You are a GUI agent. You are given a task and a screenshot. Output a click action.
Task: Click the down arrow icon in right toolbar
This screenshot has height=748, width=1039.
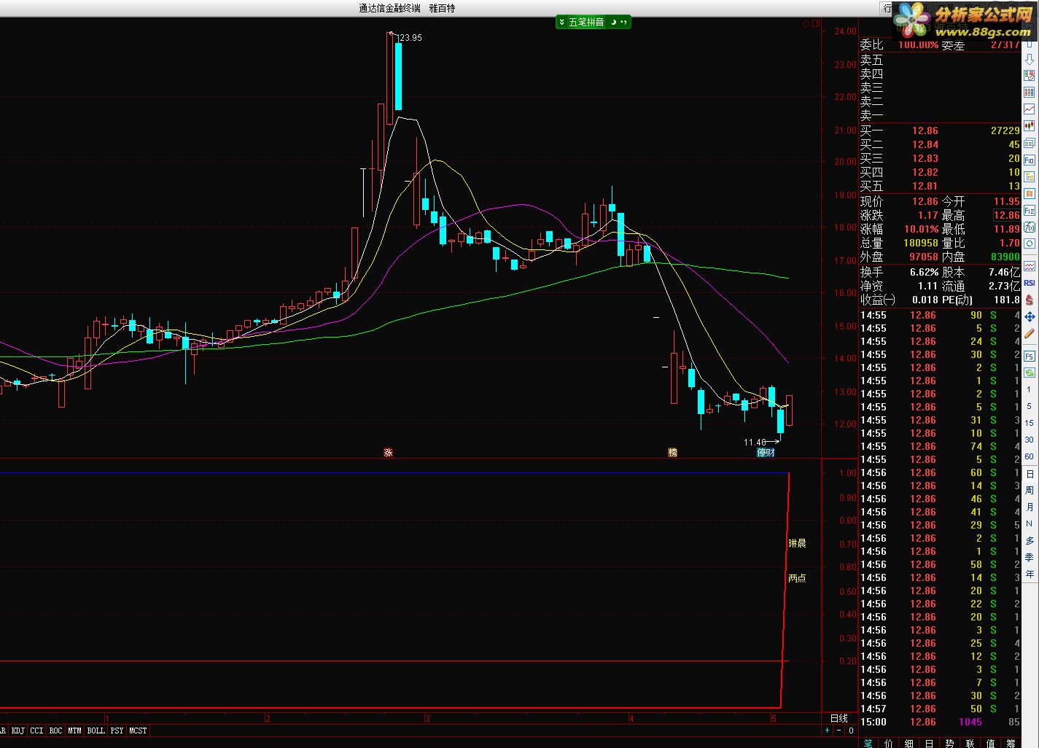[1030, 59]
